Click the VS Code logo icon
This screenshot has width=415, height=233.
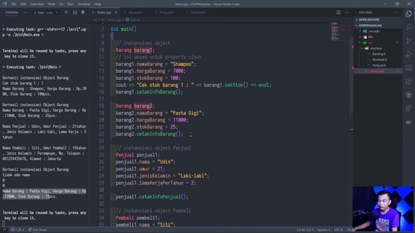click(x=5, y=4)
